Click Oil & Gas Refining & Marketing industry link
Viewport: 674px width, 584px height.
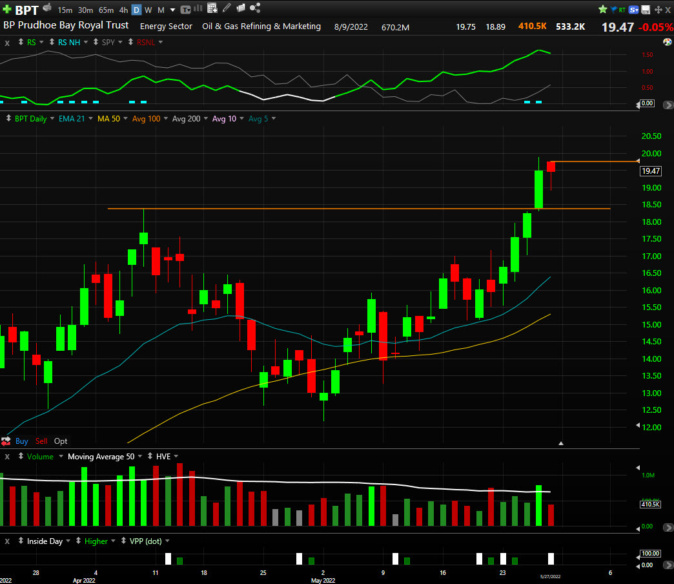tap(261, 26)
